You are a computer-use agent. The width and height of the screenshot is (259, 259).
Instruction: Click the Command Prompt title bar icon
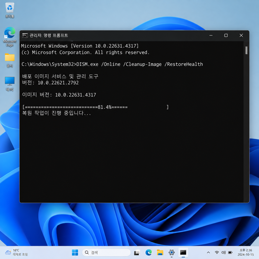pyautogui.click(x=25, y=35)
